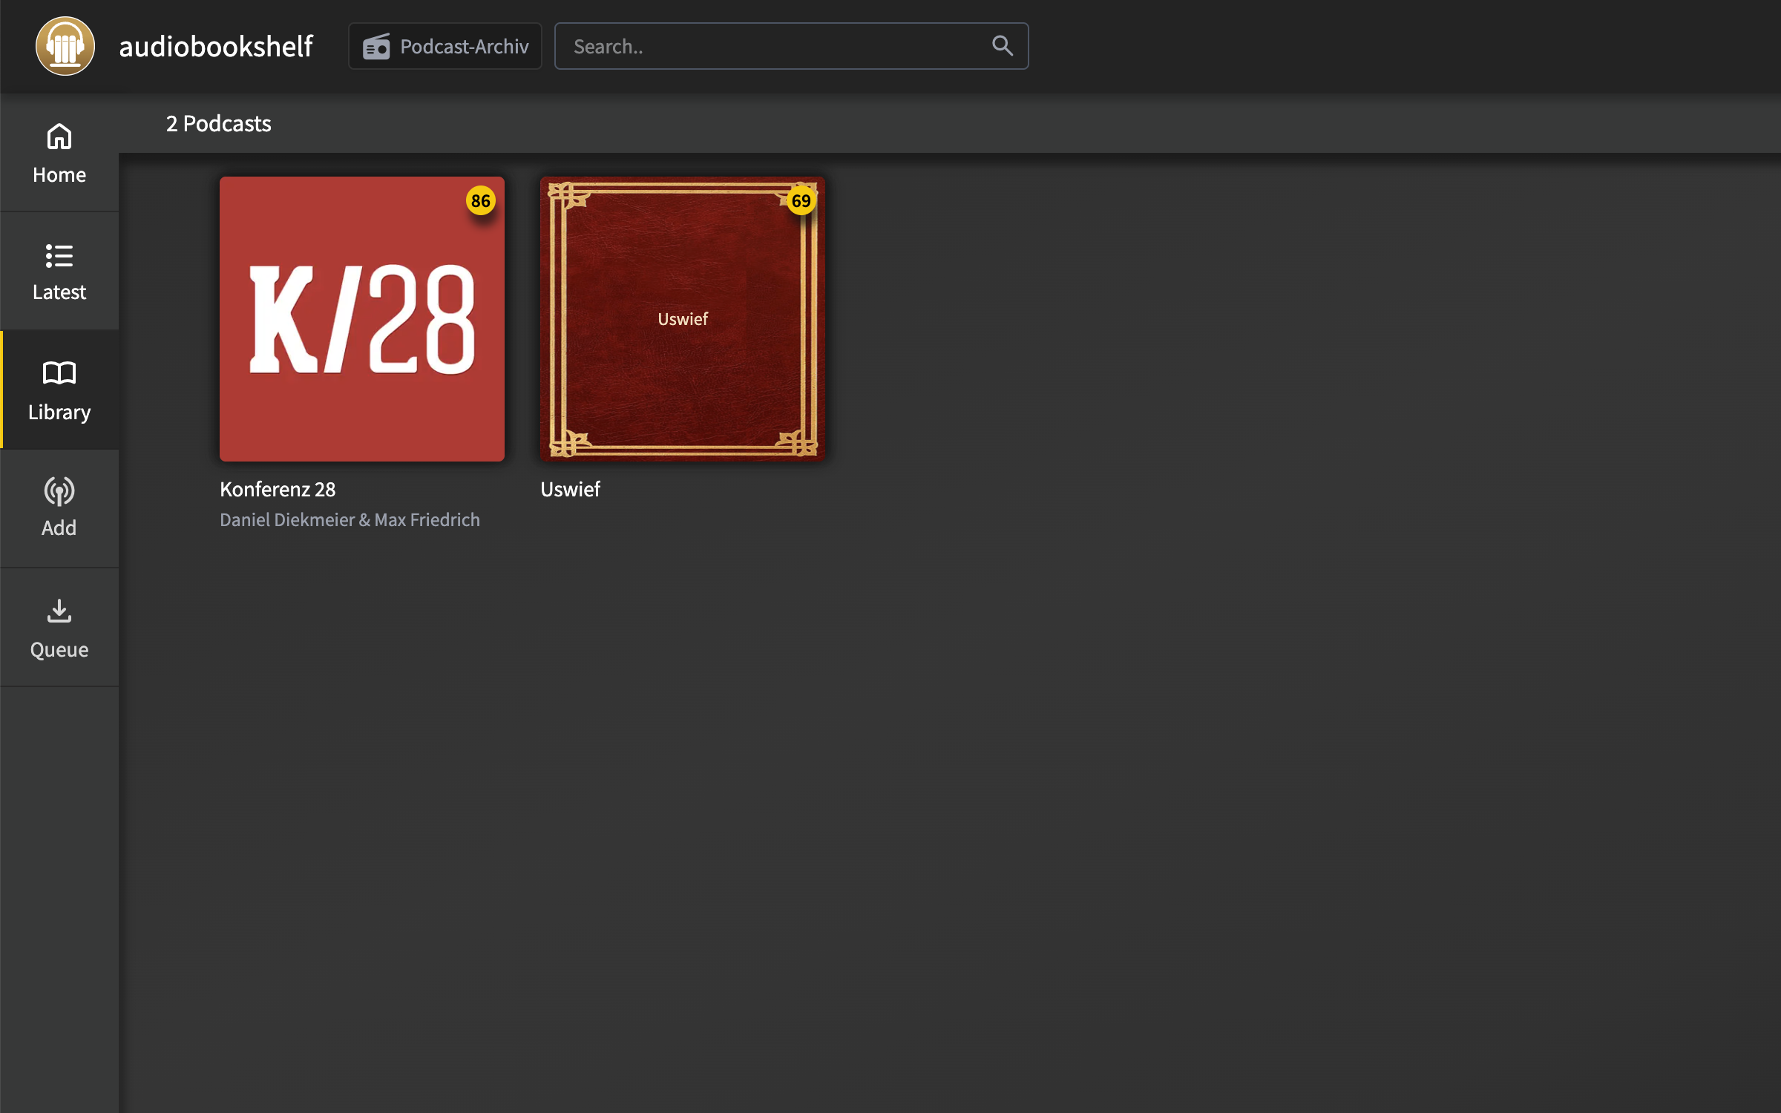
Task: Select the Library book icon
Action: click(x=59, y=372)
